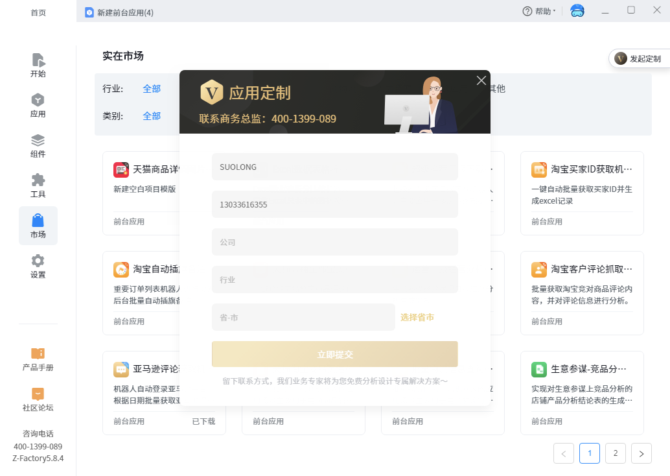Viewport: 670px width, 476px height.
Task: Click 选择省市 to pick province and city
Action: [417, 318]
